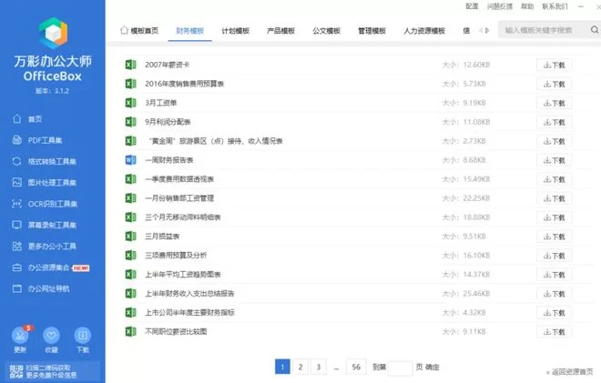Go to page 2 of results
601x383 pixels.
coord(300,367)
